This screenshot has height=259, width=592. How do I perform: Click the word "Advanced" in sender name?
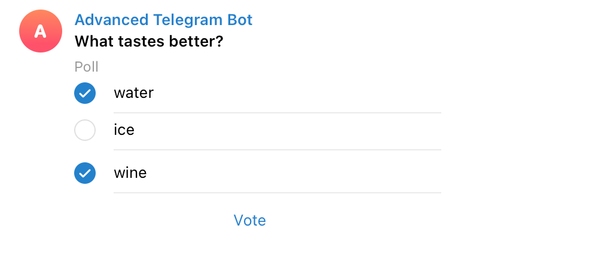click(x=111, y=20)
